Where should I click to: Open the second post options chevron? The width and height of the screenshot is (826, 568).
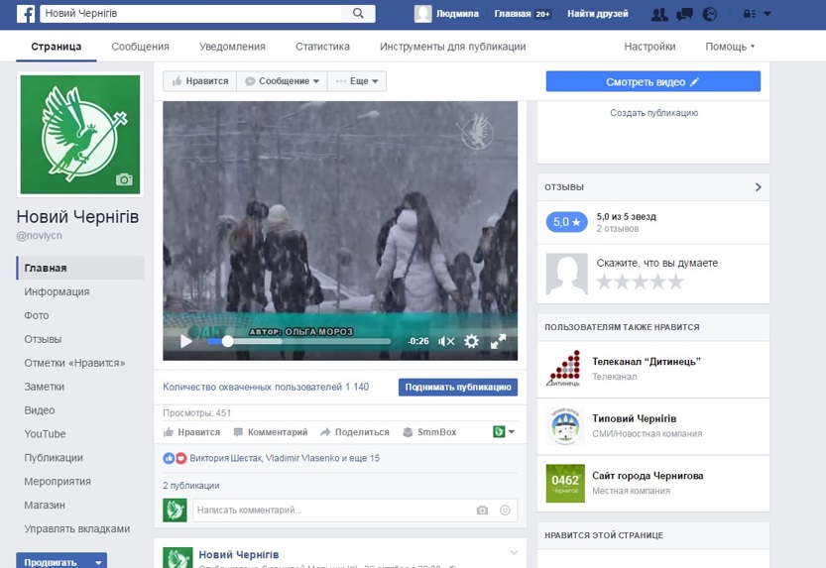tap(514, 552)
